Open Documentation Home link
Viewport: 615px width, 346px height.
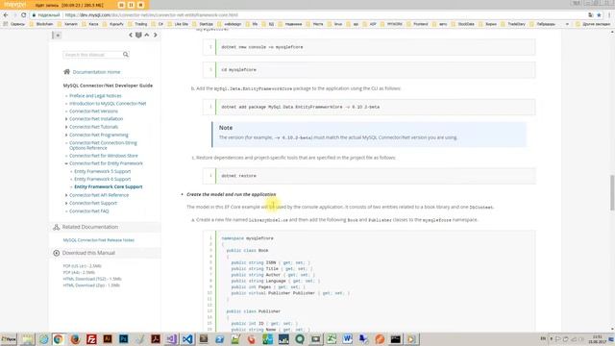[96, 72]
